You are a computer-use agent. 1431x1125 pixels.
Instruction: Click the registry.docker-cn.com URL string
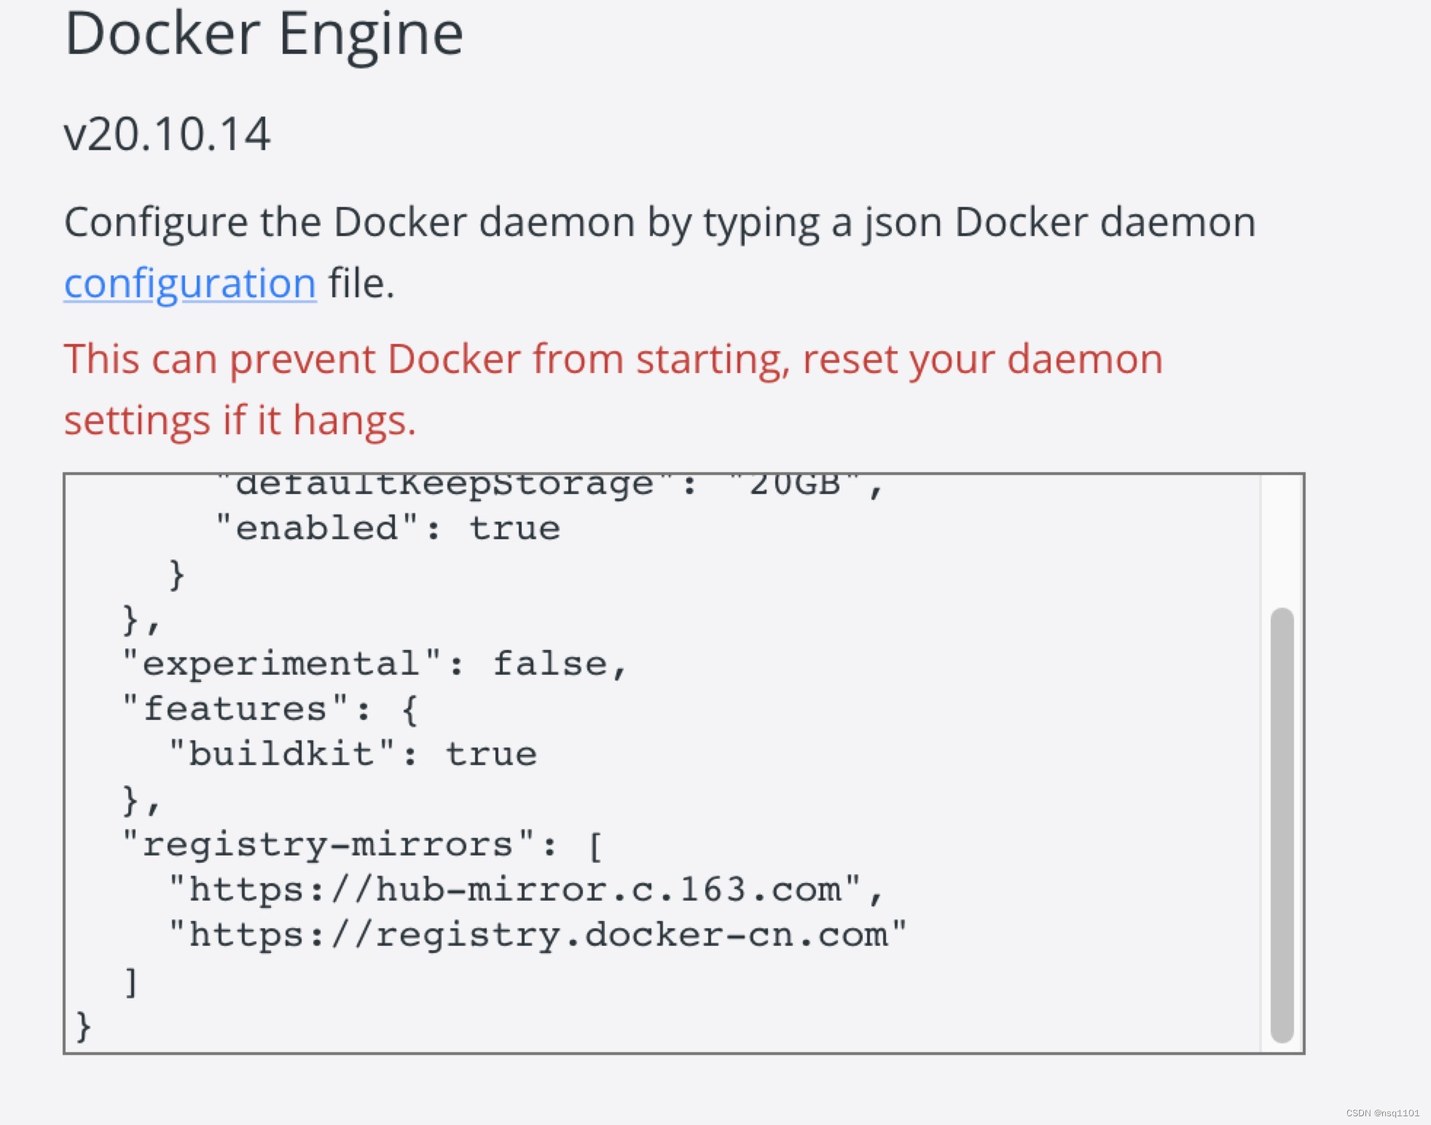point(538,936)
